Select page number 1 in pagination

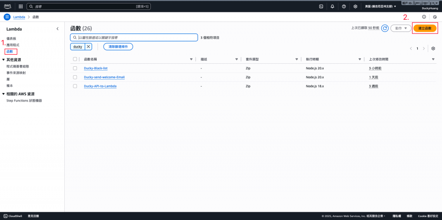point(417,48)
